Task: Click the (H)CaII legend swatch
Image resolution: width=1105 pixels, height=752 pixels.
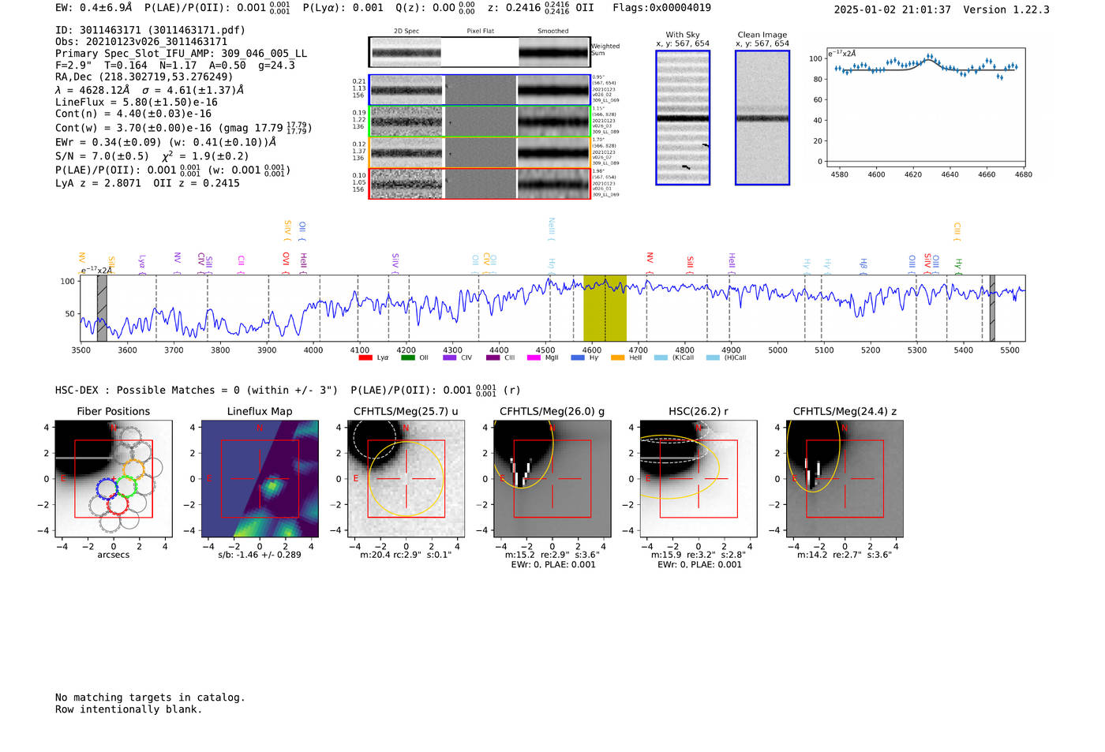Action: coord(714,357)
